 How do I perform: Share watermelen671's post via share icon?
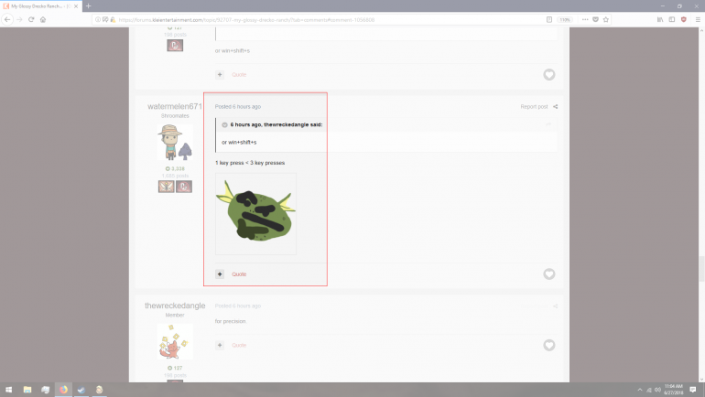[555, 107]
